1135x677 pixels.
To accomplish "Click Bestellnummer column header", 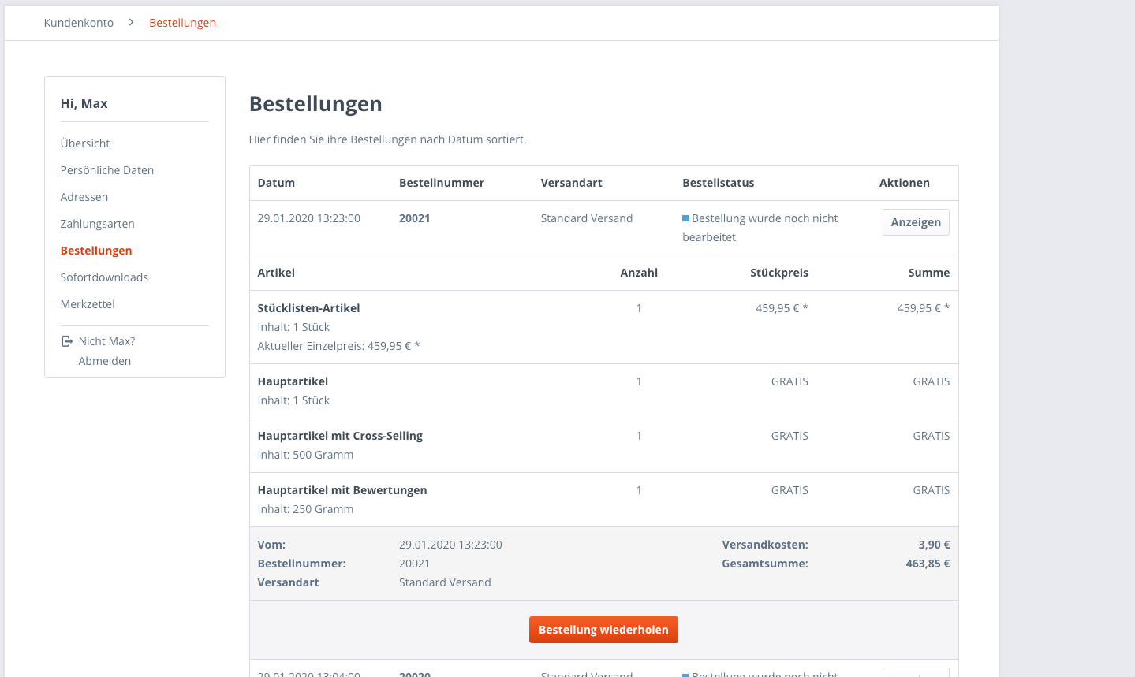I will 442,183.
